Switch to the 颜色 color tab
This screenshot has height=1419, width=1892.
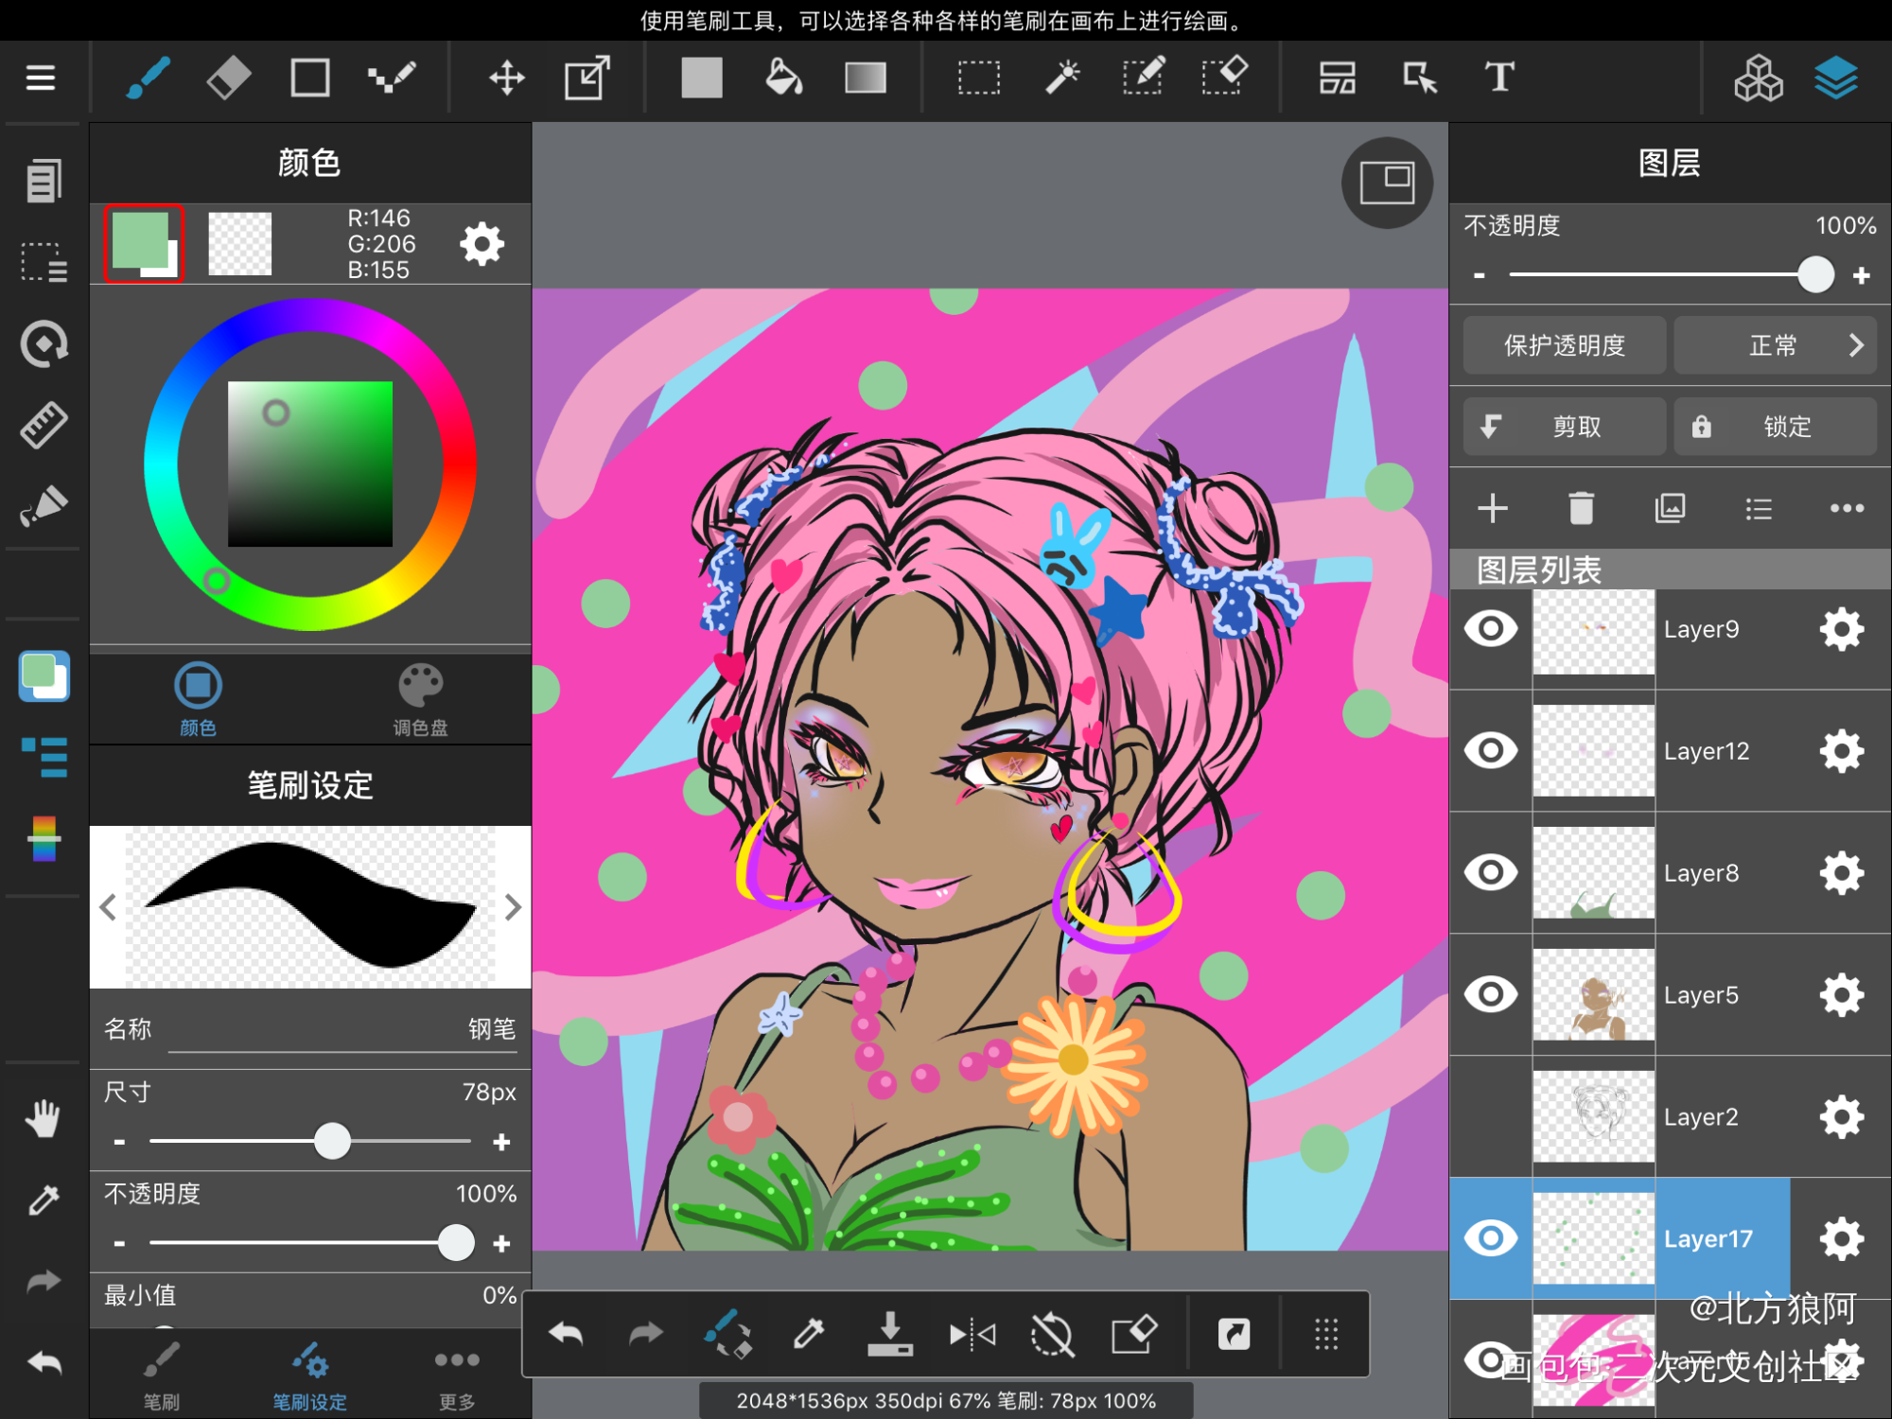coord(199,700)
